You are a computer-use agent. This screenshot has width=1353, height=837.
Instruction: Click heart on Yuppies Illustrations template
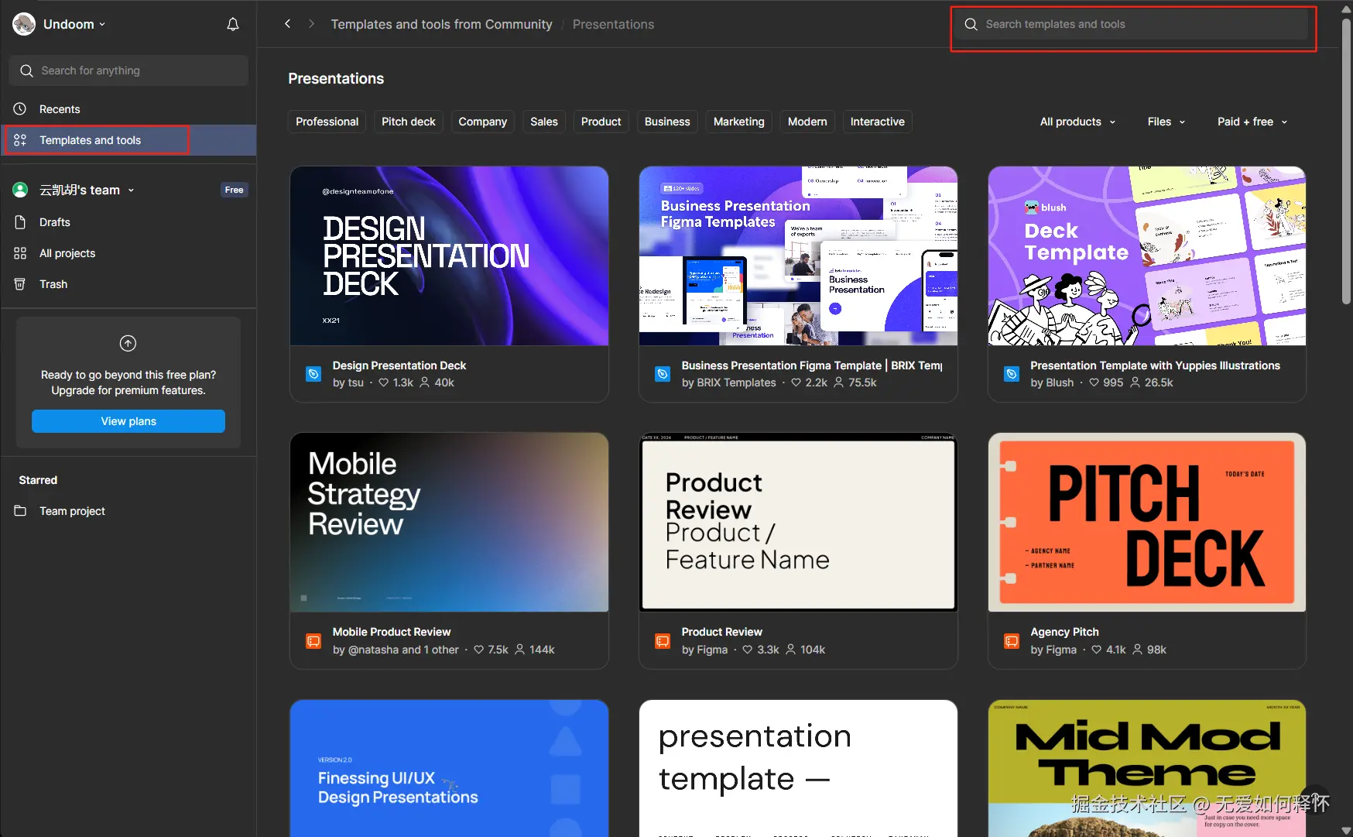(x=1094, y=382)
